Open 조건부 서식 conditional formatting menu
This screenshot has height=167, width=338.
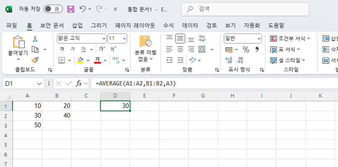click(x=290, y=39)
